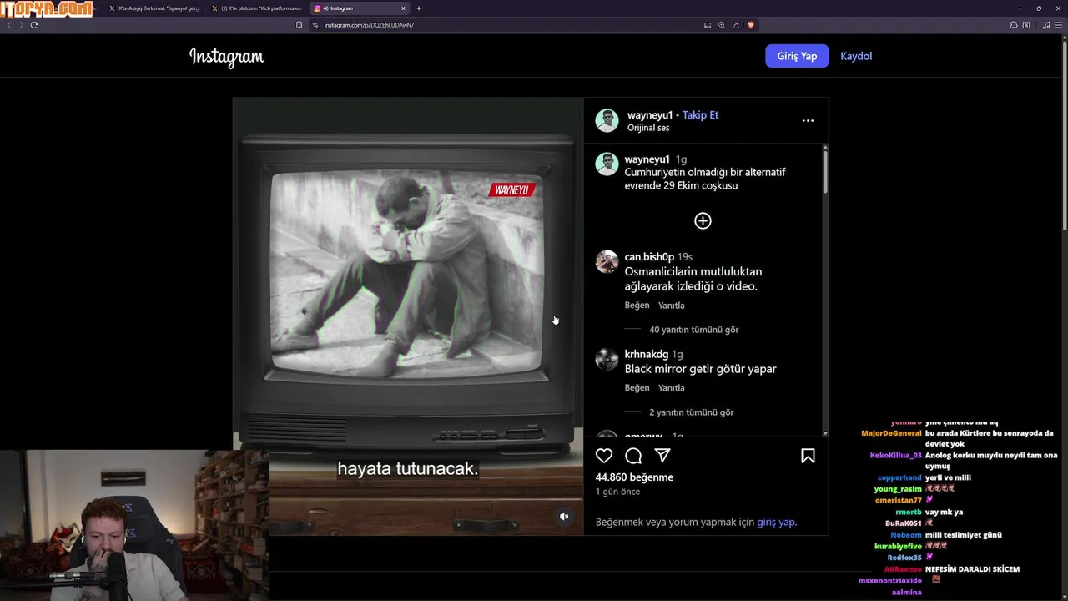The image size is (1068, 601).
Task: Click the browser share page icon
Action: pyautogui.click(x=736, y=25)
